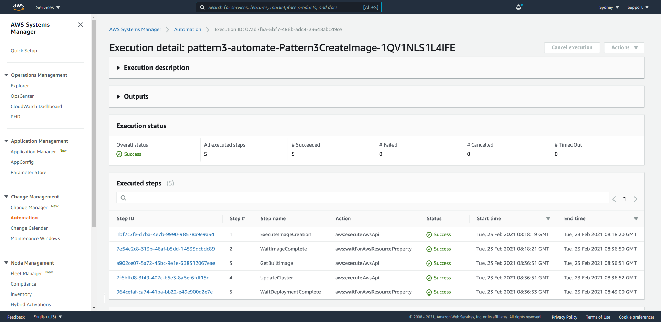661x322 pixels.
Task: Open the Support dropdown menu
Action: [x=638, y=7]
